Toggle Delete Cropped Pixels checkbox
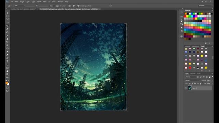 click(x=78, y=6)
